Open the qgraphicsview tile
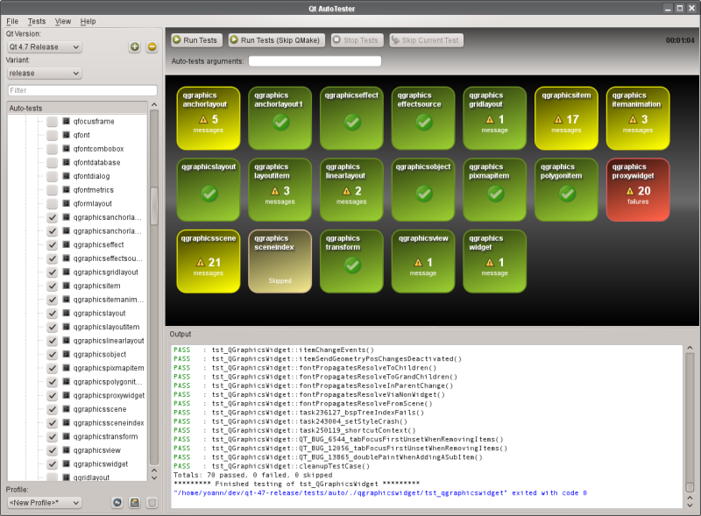The height and width of the screenshot is (516, 701). [423, 261]
